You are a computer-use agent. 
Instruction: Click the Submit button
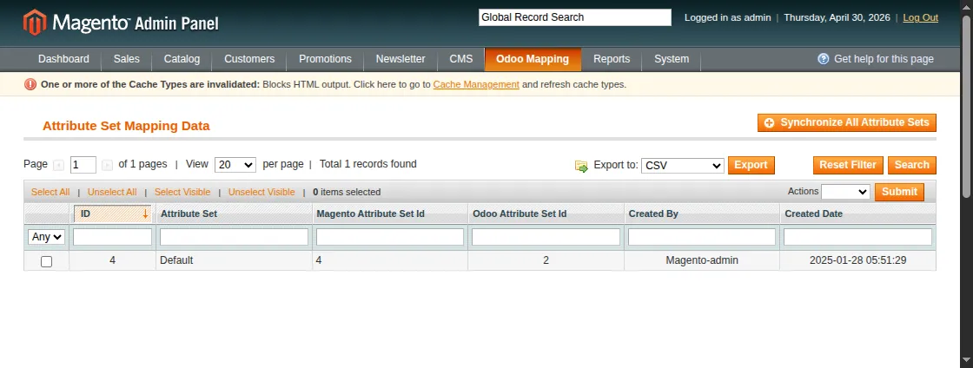tap(899, 192)
